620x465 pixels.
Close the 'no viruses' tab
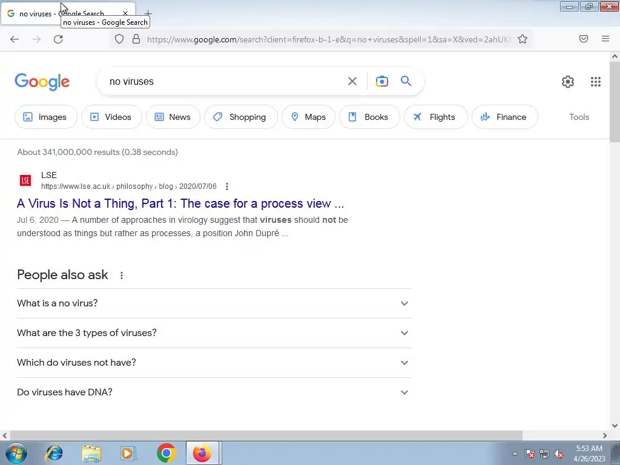click(x=125, y=13)
